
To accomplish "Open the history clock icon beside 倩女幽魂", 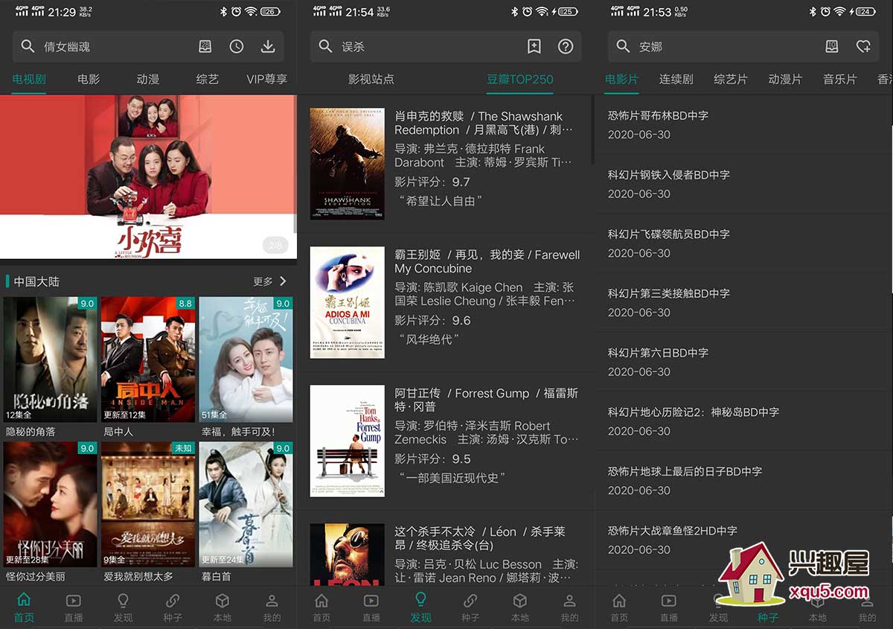I will tap(237, 46).
